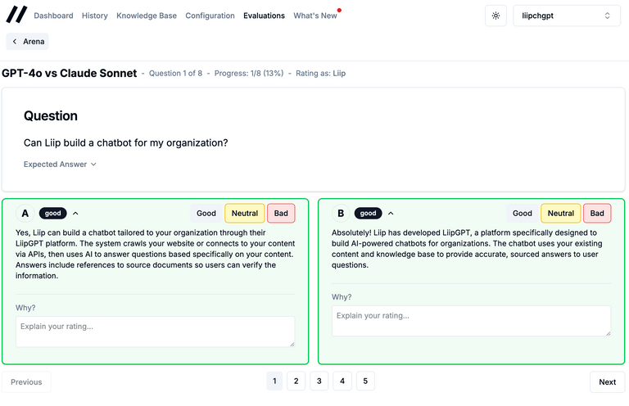Rate answer A as Neutral

(245, 214)
